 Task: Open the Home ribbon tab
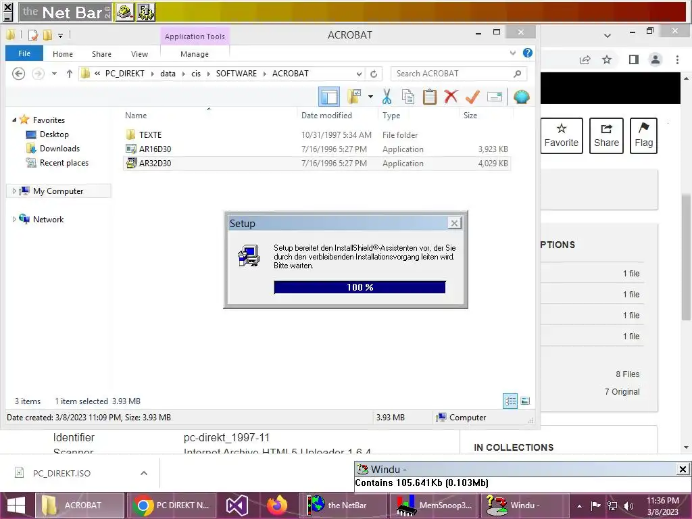pyautogui.click(x=63, y=54)
